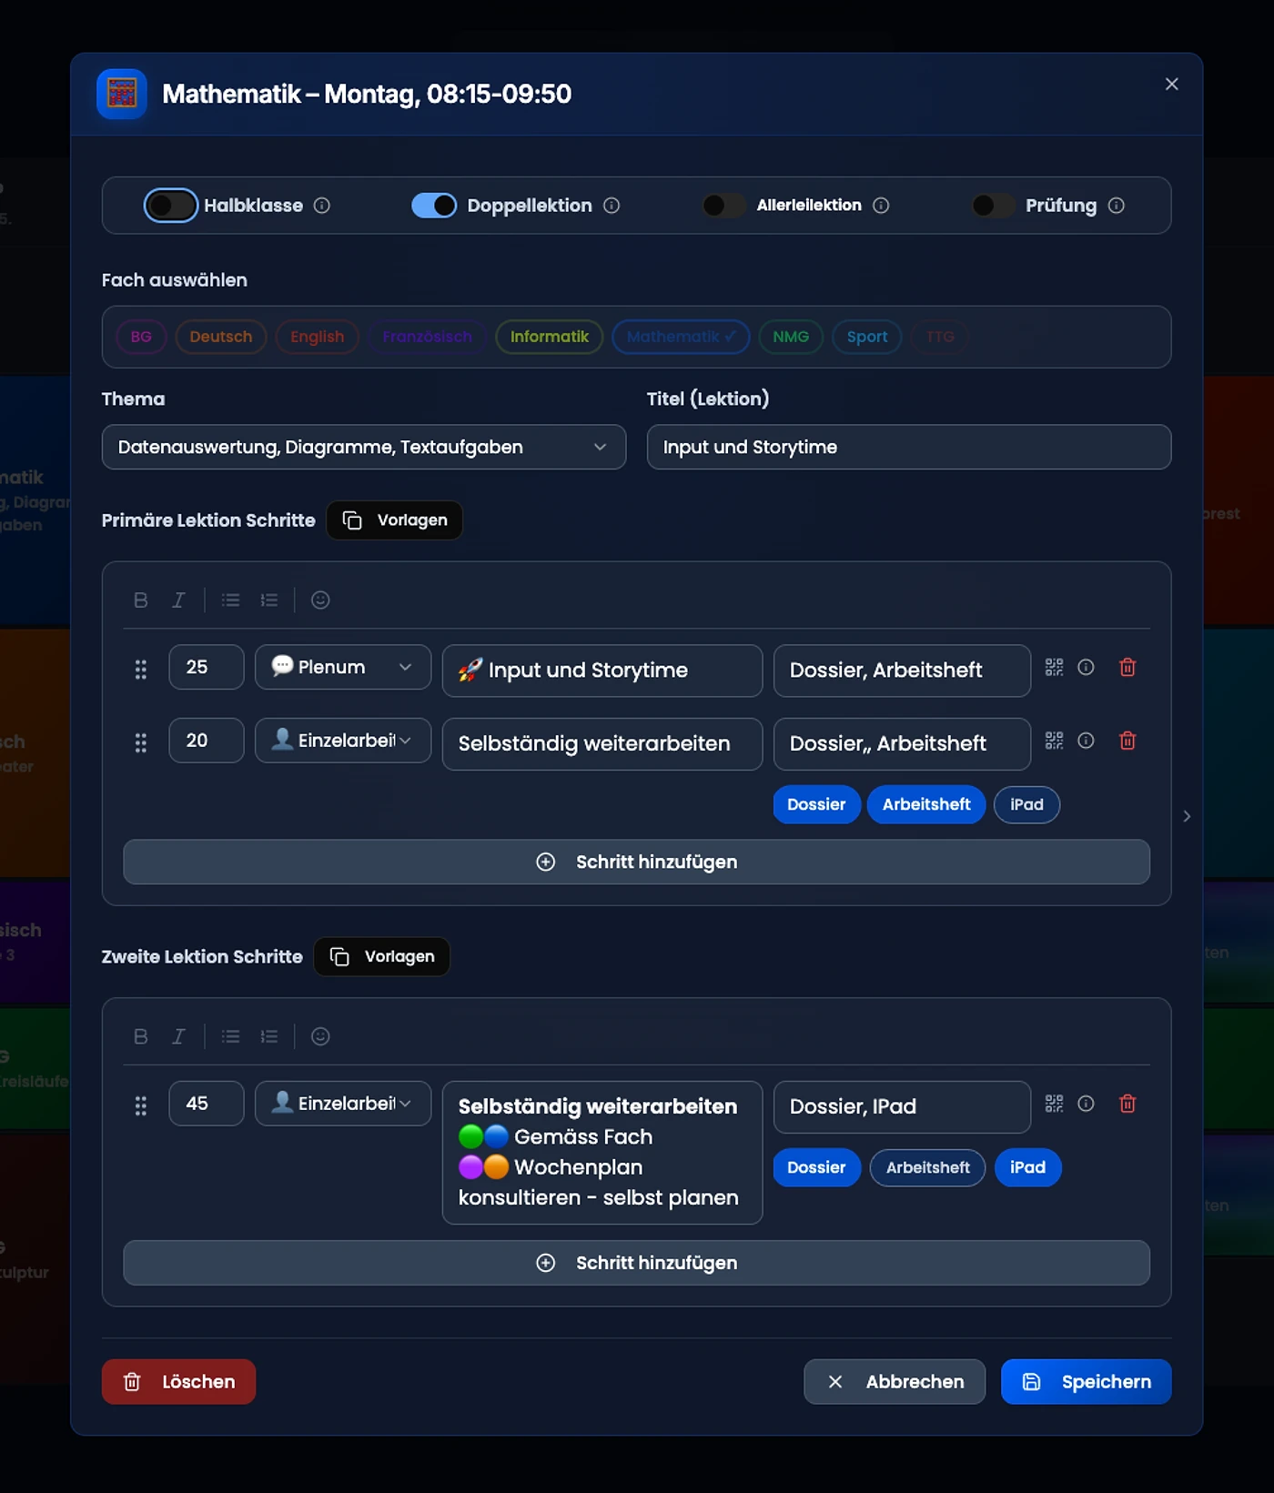Choose the Sport subject chip
1274x1493 pixels.
coord(867,337)
